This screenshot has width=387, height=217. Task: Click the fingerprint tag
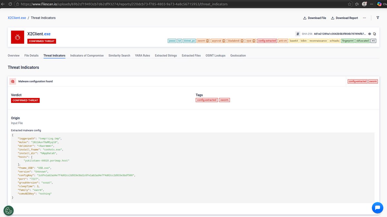[x=348, y=41]
